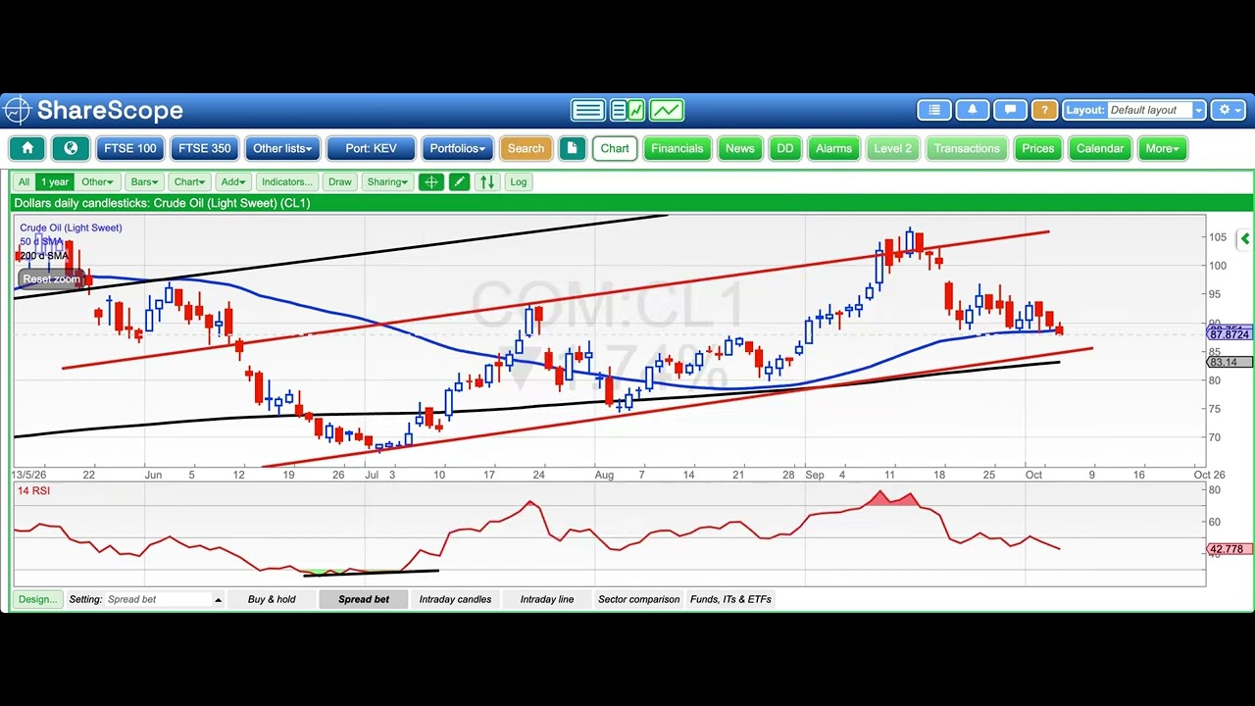The width and height of the screenshot is (1255, 706).
Task: Click the Setting Spread bet field
Action: tap(164, 599)
